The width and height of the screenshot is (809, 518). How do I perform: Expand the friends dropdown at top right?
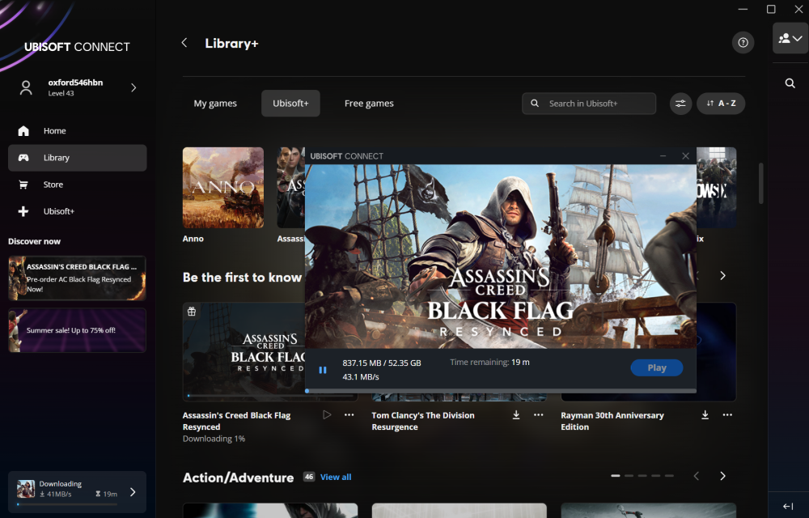[x=790, y=38]
